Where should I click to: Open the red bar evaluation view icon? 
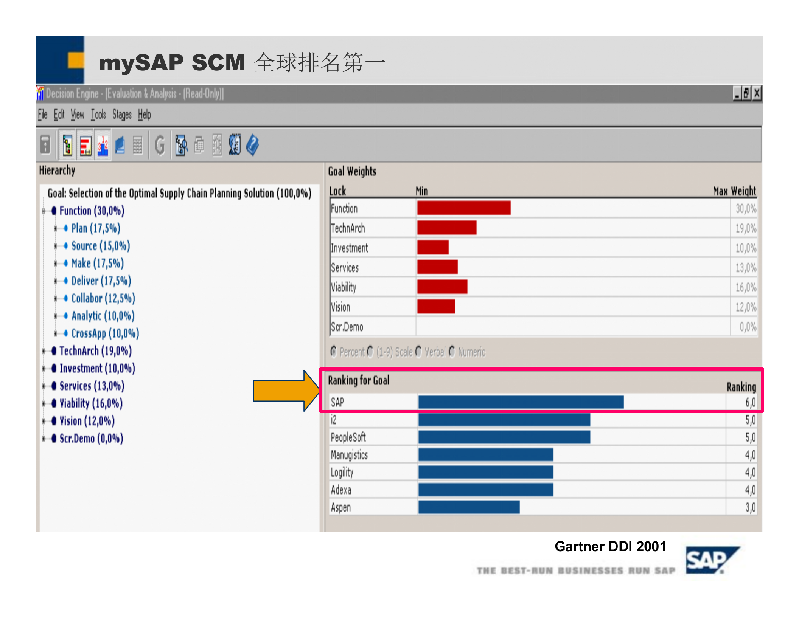click(x=85, y=146)
